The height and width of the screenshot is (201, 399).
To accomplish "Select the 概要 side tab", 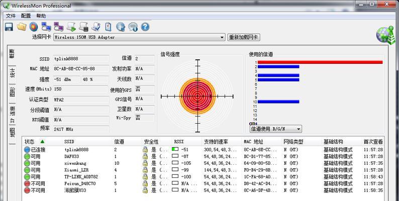I will (x=12, y=53).
